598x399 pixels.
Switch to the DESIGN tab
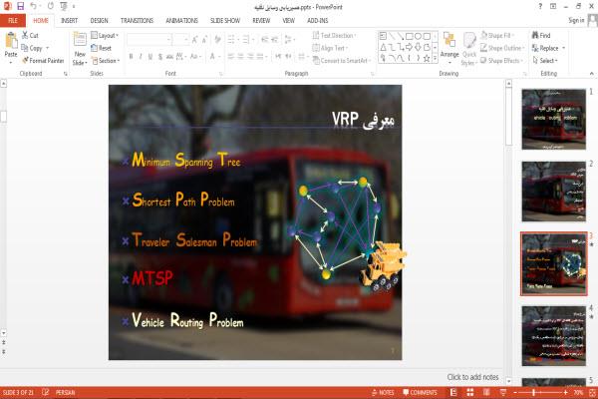pos(99,21)
